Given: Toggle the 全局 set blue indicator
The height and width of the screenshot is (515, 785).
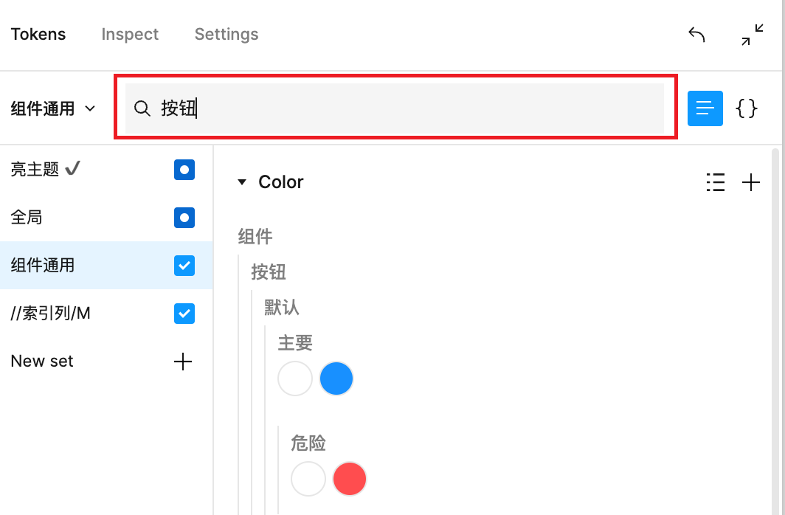Looking at the screenshot, I should 184,217.
